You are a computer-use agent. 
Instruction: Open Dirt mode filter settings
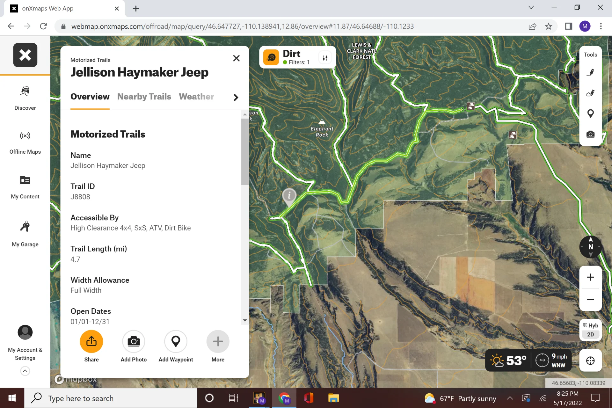click(x=325, y=58)
